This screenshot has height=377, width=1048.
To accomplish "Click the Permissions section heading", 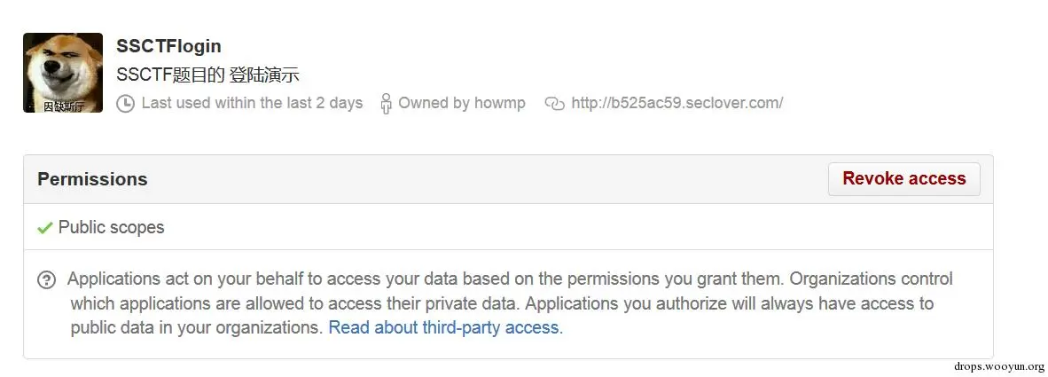I will pos(92,179).
